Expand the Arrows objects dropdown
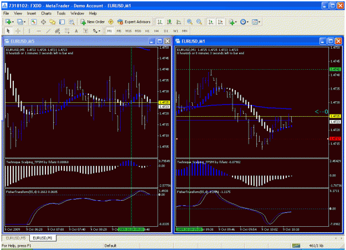The image size is (346, 250). [x=96, y=31]
